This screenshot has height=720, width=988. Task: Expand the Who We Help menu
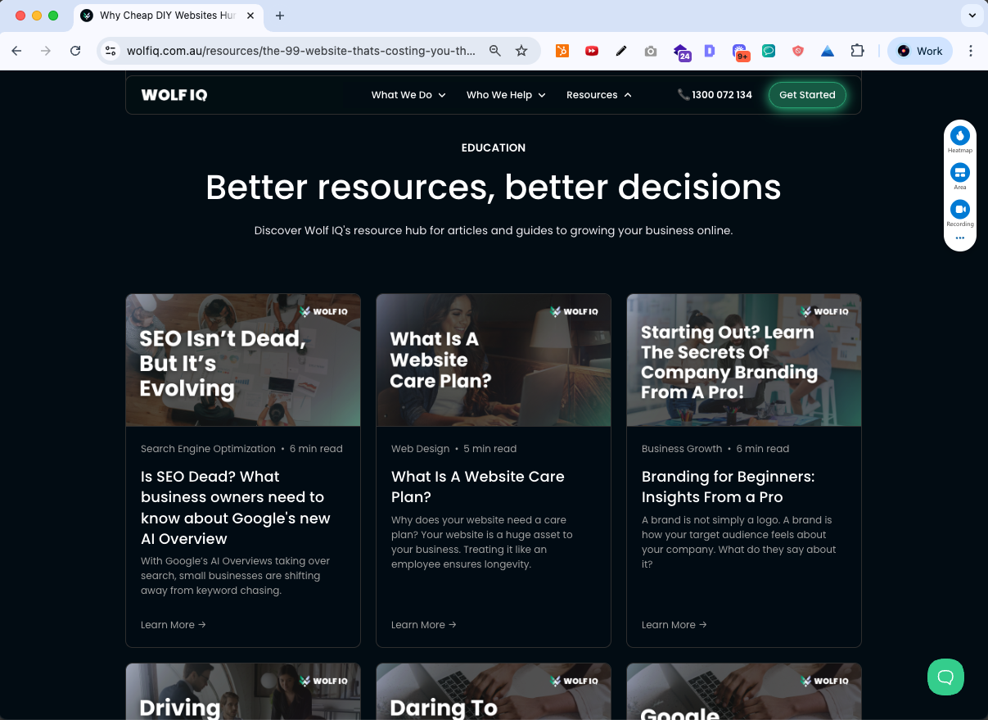[505, 95]
